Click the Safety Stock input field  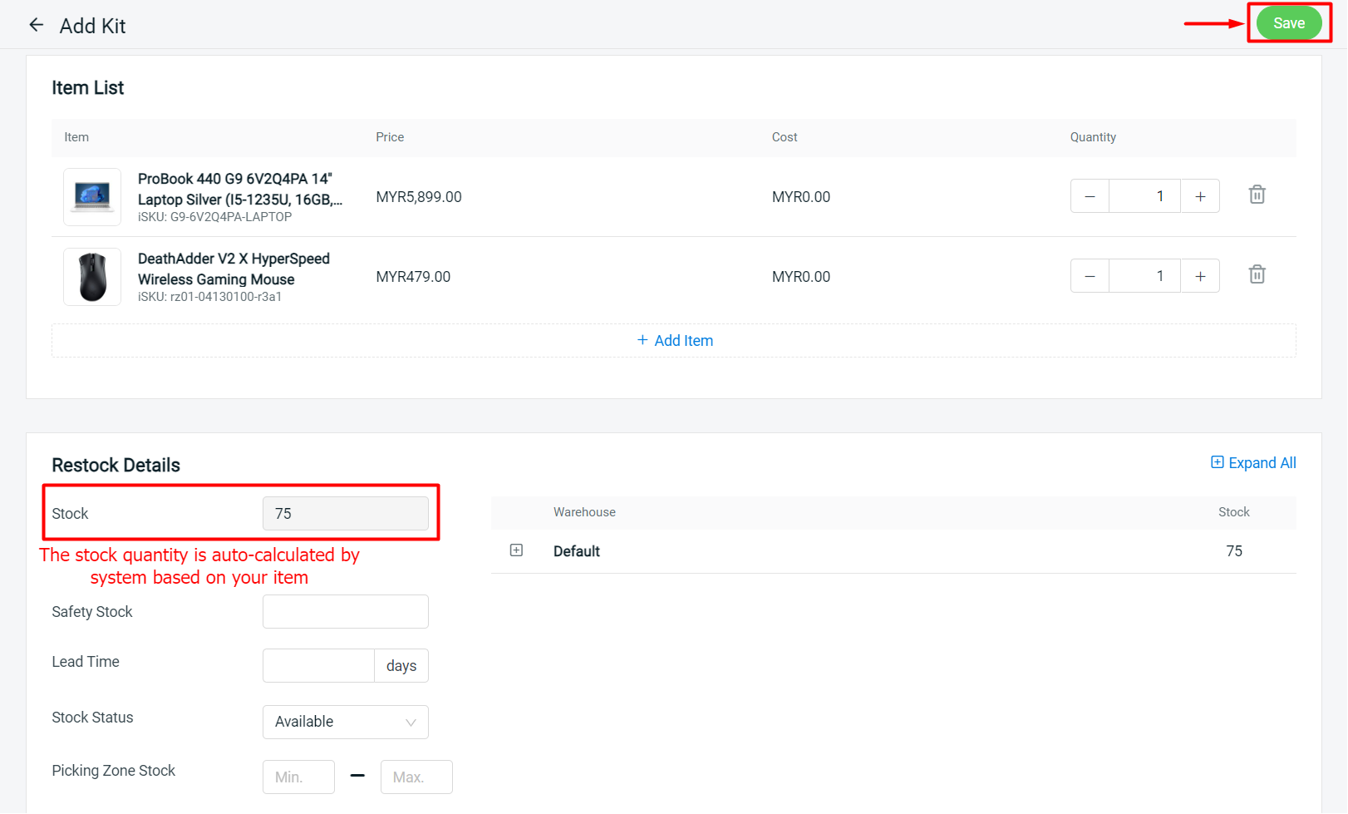pyautogui.click(x=345, y=612)
